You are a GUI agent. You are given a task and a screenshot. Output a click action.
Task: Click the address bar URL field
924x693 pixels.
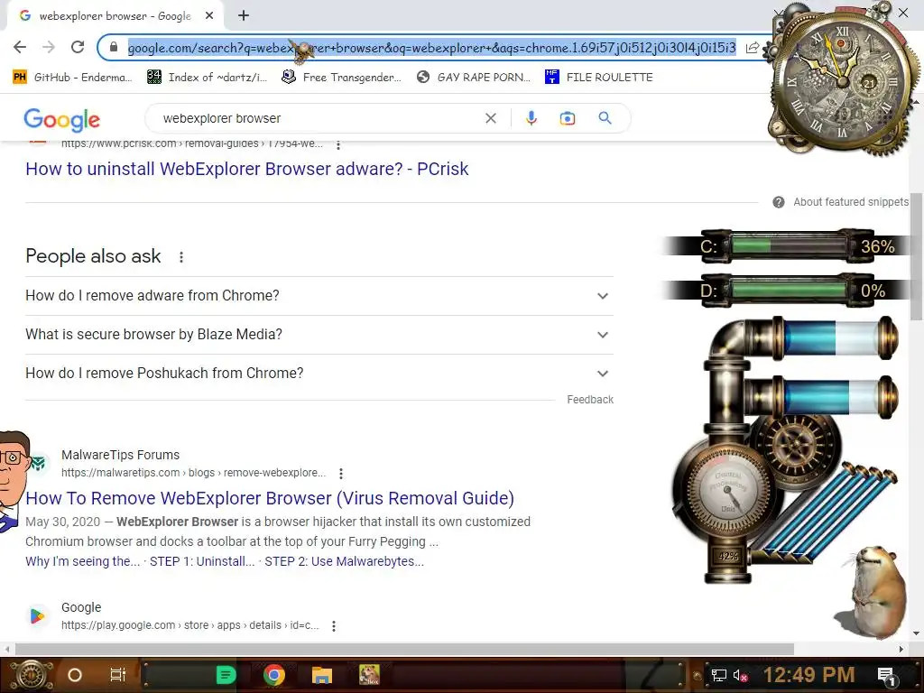(431, 48)
